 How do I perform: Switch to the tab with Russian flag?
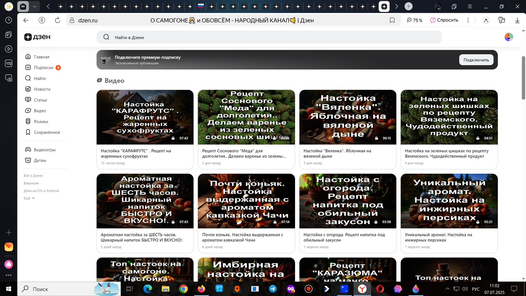coord(201,7)
